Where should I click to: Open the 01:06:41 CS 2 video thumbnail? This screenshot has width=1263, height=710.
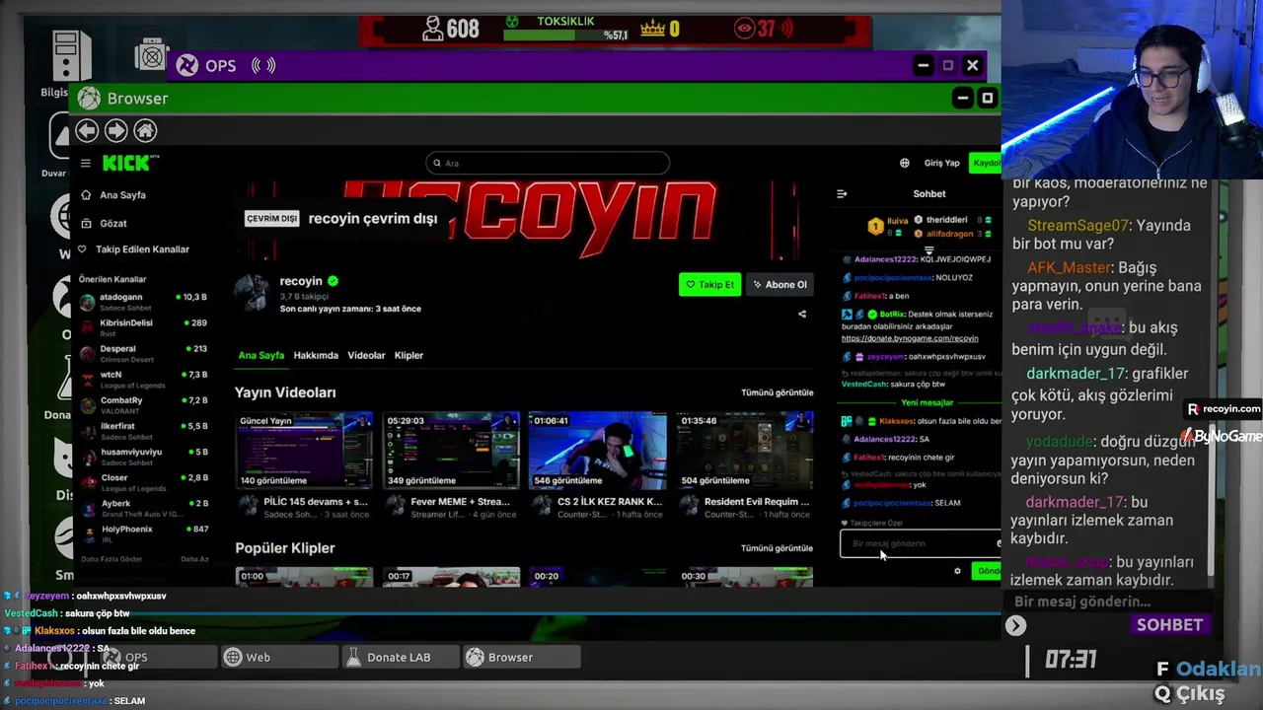pos(598,450)
